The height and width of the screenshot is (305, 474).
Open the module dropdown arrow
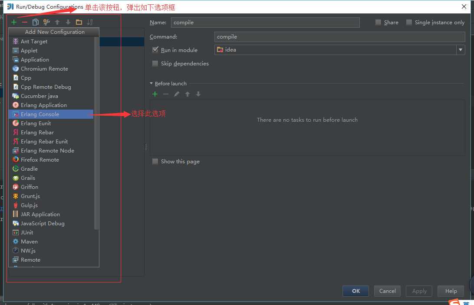pyautogui.click(x=461, y=50)
